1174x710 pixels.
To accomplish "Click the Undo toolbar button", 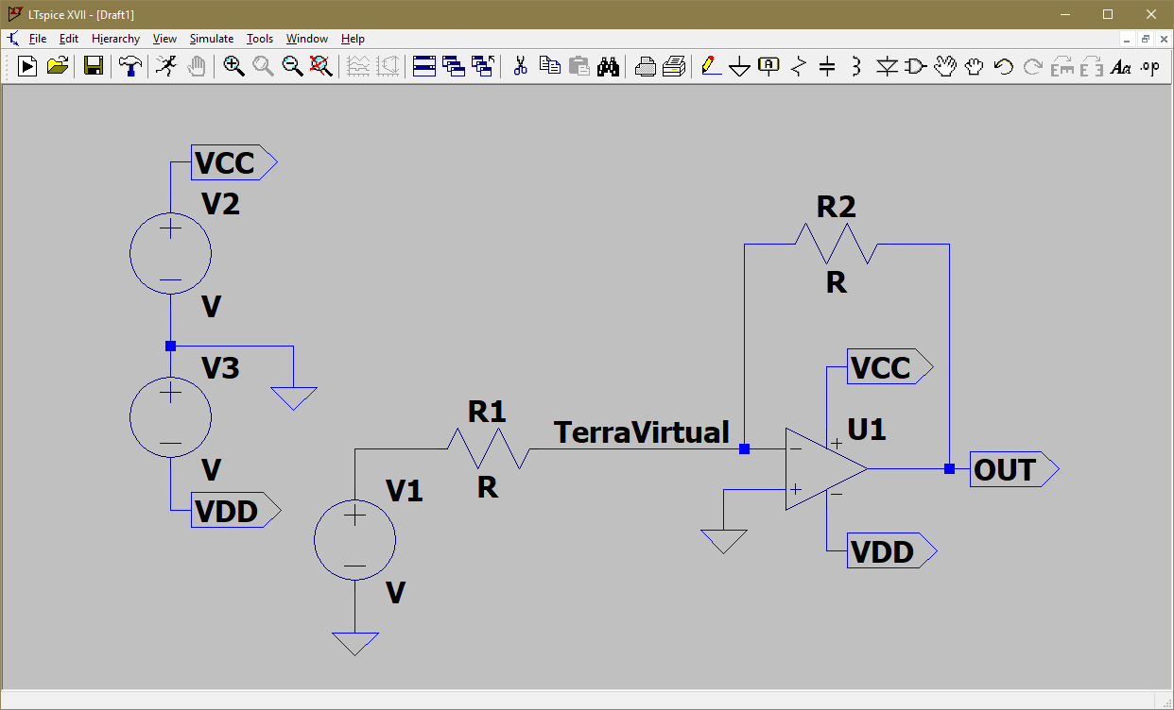I will [1004, 66].
